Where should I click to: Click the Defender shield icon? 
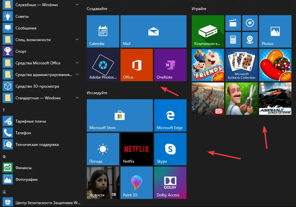click(x=8, y=202)
